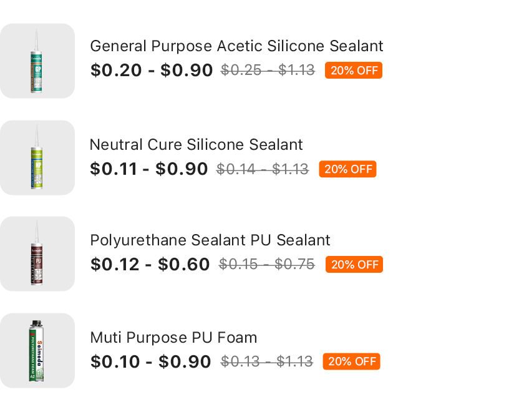The height and width of the screenshot is (412, 509).
Task: Click the crossed-out $0.14 - $1.13 price
Action: (x=263, y=169)
